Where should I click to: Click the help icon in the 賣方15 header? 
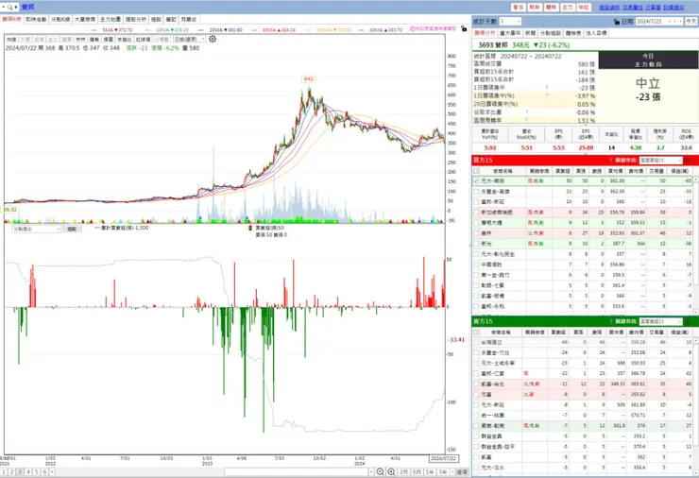pyautogui.click(x=610, y=321)
